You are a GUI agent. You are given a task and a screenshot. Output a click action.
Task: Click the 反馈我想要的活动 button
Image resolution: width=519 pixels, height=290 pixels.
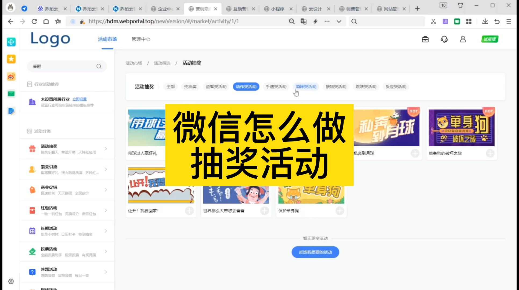[315, 252]
